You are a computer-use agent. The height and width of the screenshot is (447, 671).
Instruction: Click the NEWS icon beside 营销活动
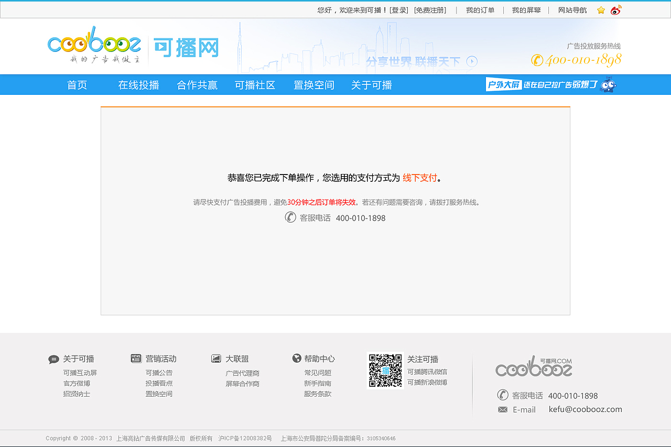pyautogui.click(x=136, y=358)
